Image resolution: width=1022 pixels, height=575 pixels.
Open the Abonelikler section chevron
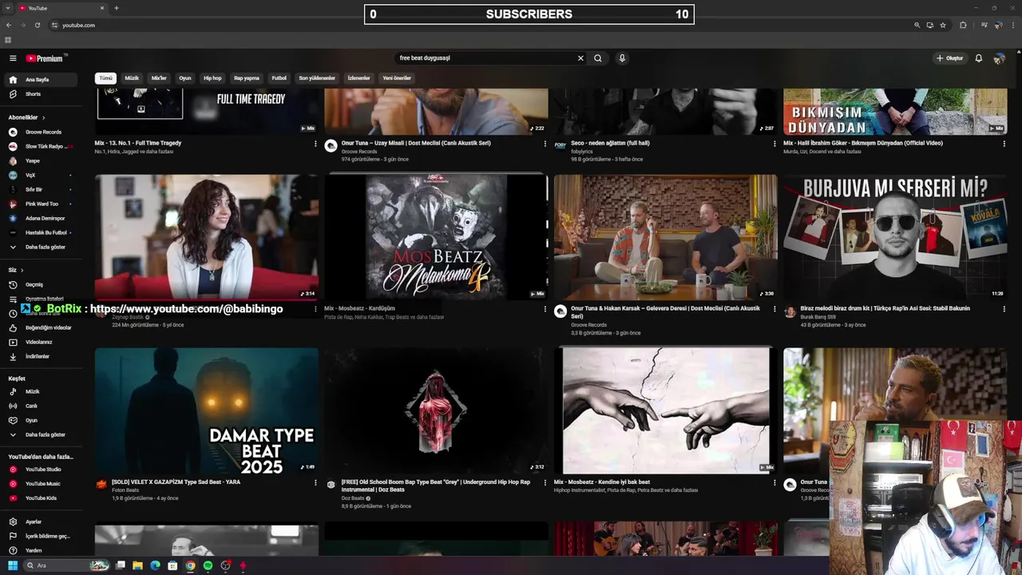[43, 117]
